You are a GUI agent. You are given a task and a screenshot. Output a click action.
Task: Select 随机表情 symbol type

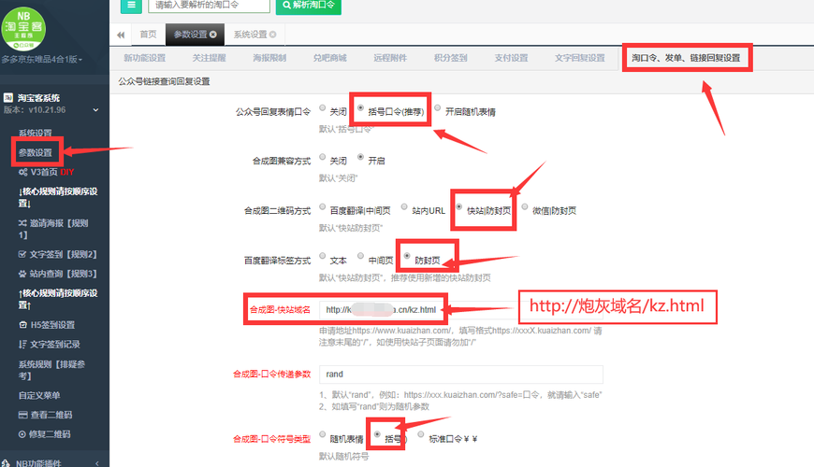coord(323,434)
